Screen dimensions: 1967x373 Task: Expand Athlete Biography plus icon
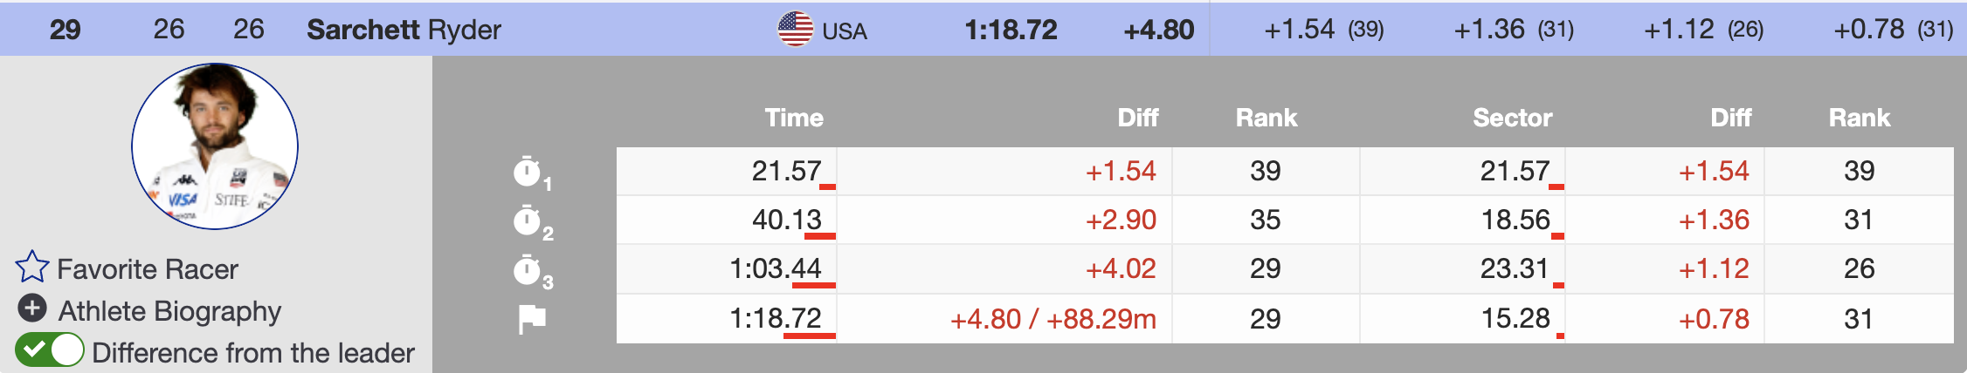click(32, 308)
